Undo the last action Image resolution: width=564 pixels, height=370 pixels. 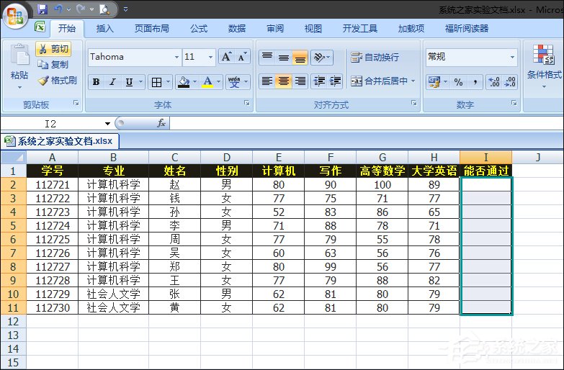[x=58, y=9]
